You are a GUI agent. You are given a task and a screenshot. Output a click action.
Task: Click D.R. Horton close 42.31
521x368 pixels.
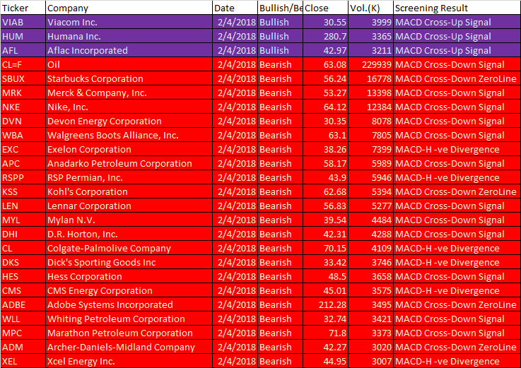(326, 235)
